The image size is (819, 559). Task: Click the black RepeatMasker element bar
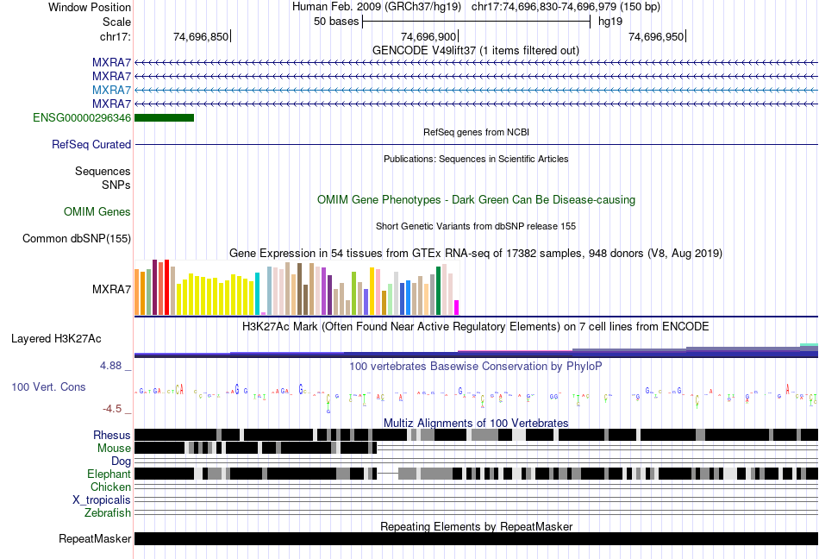click(476, 538)
